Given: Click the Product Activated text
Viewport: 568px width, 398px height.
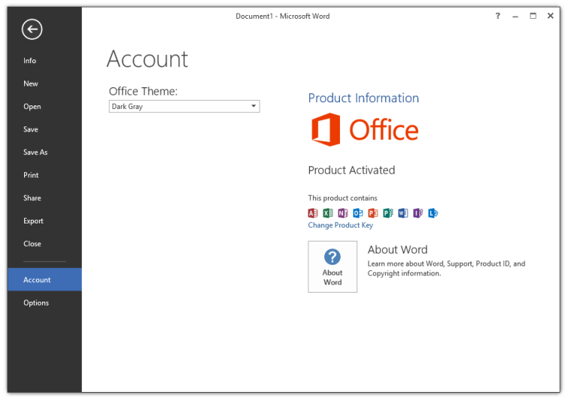Looking at the screenshot, I should 351,170.
